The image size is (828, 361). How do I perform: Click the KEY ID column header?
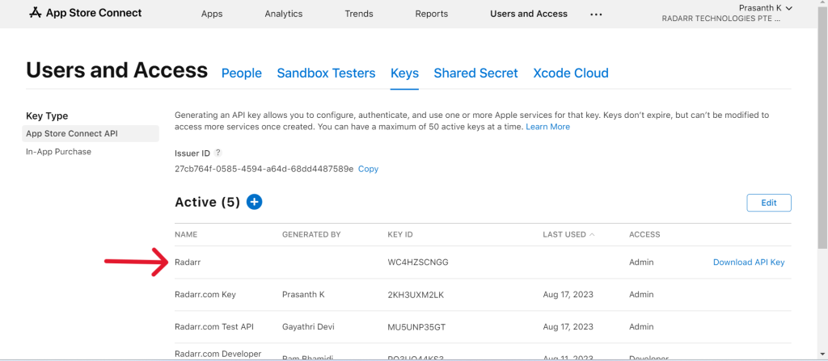coord(400,234)
